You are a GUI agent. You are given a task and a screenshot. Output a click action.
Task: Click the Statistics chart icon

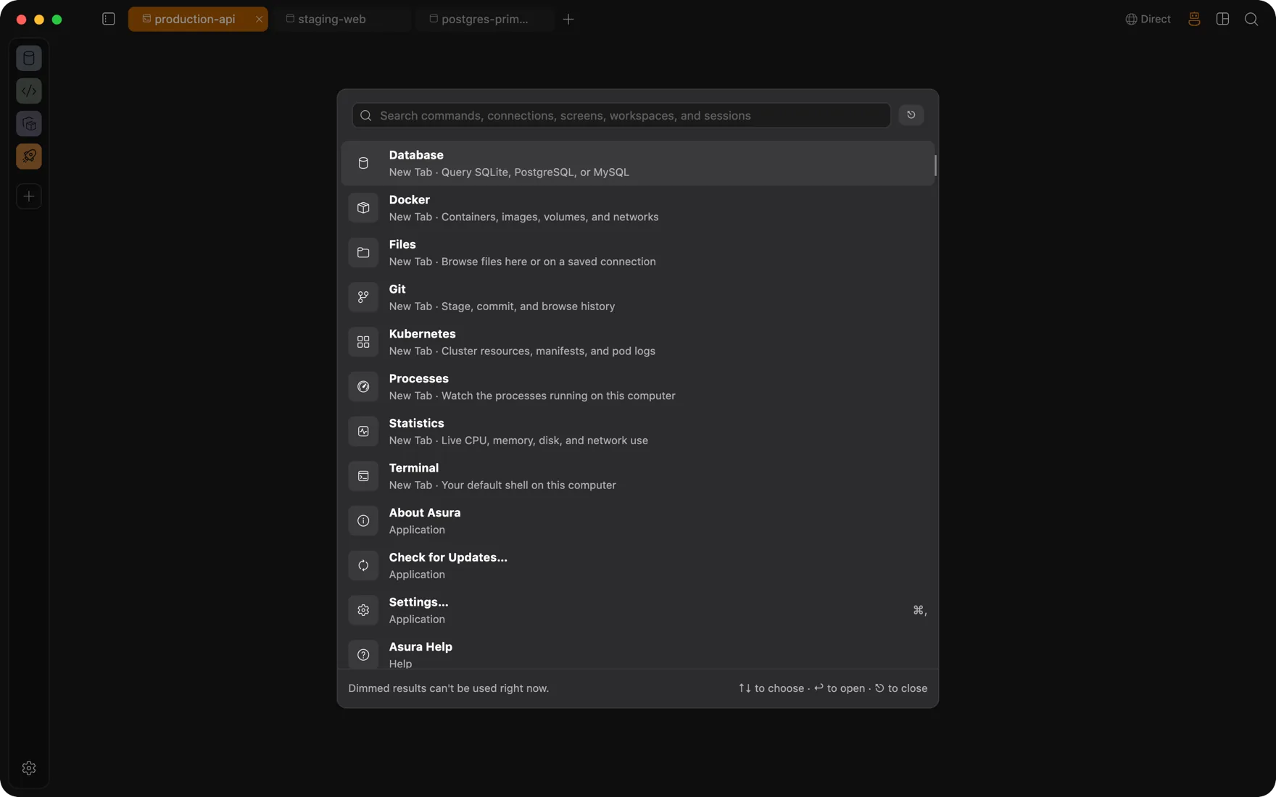pos(363,431)
